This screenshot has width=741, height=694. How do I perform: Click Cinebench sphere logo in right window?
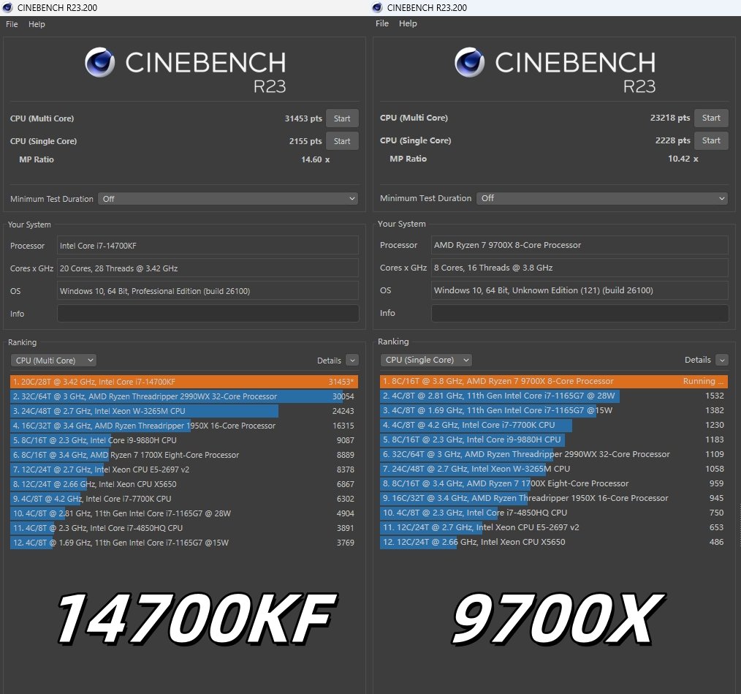pyautogui.click(x=469, y=62)
